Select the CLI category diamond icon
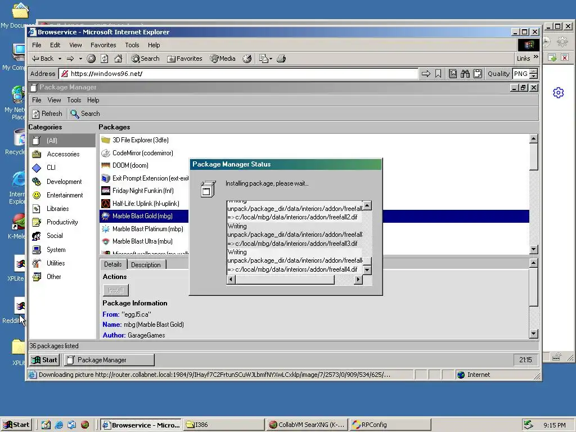 pyautogui.click(x=37, y=168)
